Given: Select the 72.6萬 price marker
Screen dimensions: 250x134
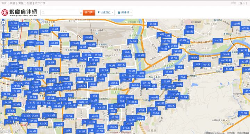Looking at the screenshot, I should (x=75, y=43).
